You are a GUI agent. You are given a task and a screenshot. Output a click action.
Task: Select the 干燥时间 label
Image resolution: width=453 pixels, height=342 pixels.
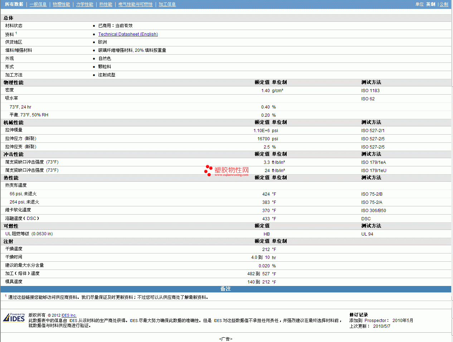coord(14,257)
